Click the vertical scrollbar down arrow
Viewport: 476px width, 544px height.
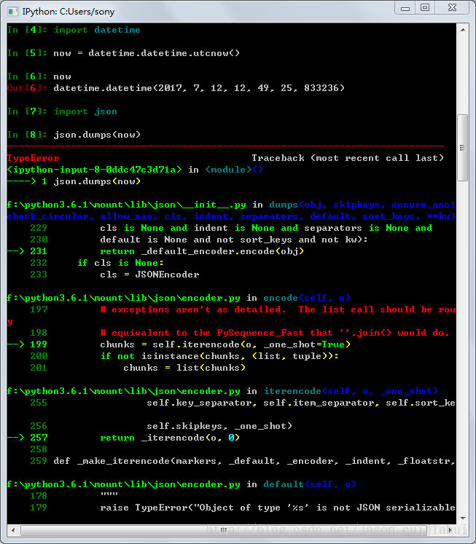coord(463,518)
